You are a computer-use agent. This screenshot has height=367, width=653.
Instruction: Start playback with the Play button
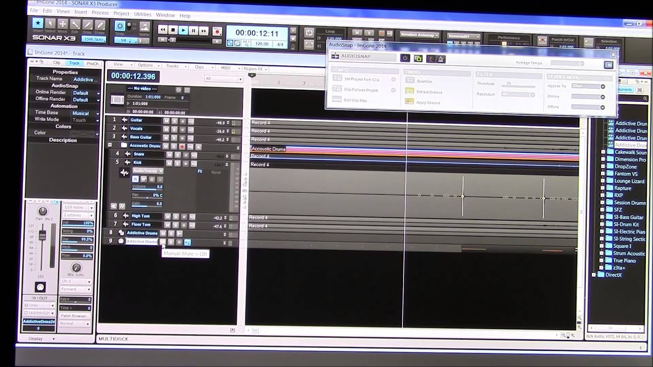183,31
